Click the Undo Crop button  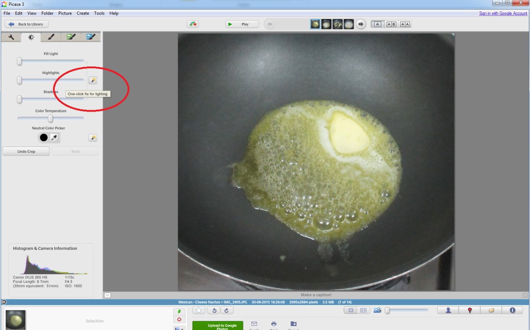(26, 152)
